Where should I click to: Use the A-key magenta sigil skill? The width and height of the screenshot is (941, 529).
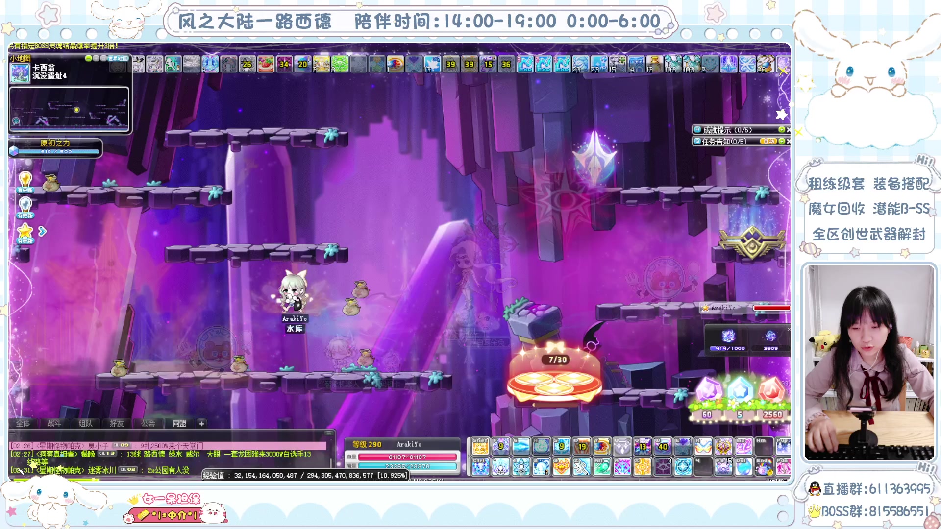pos(622,467)
